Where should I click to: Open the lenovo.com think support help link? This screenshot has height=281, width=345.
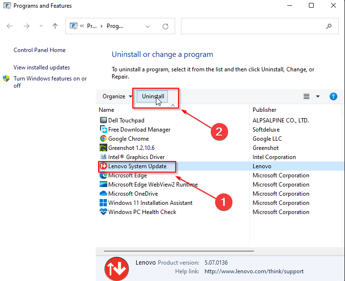pos(254,271)
